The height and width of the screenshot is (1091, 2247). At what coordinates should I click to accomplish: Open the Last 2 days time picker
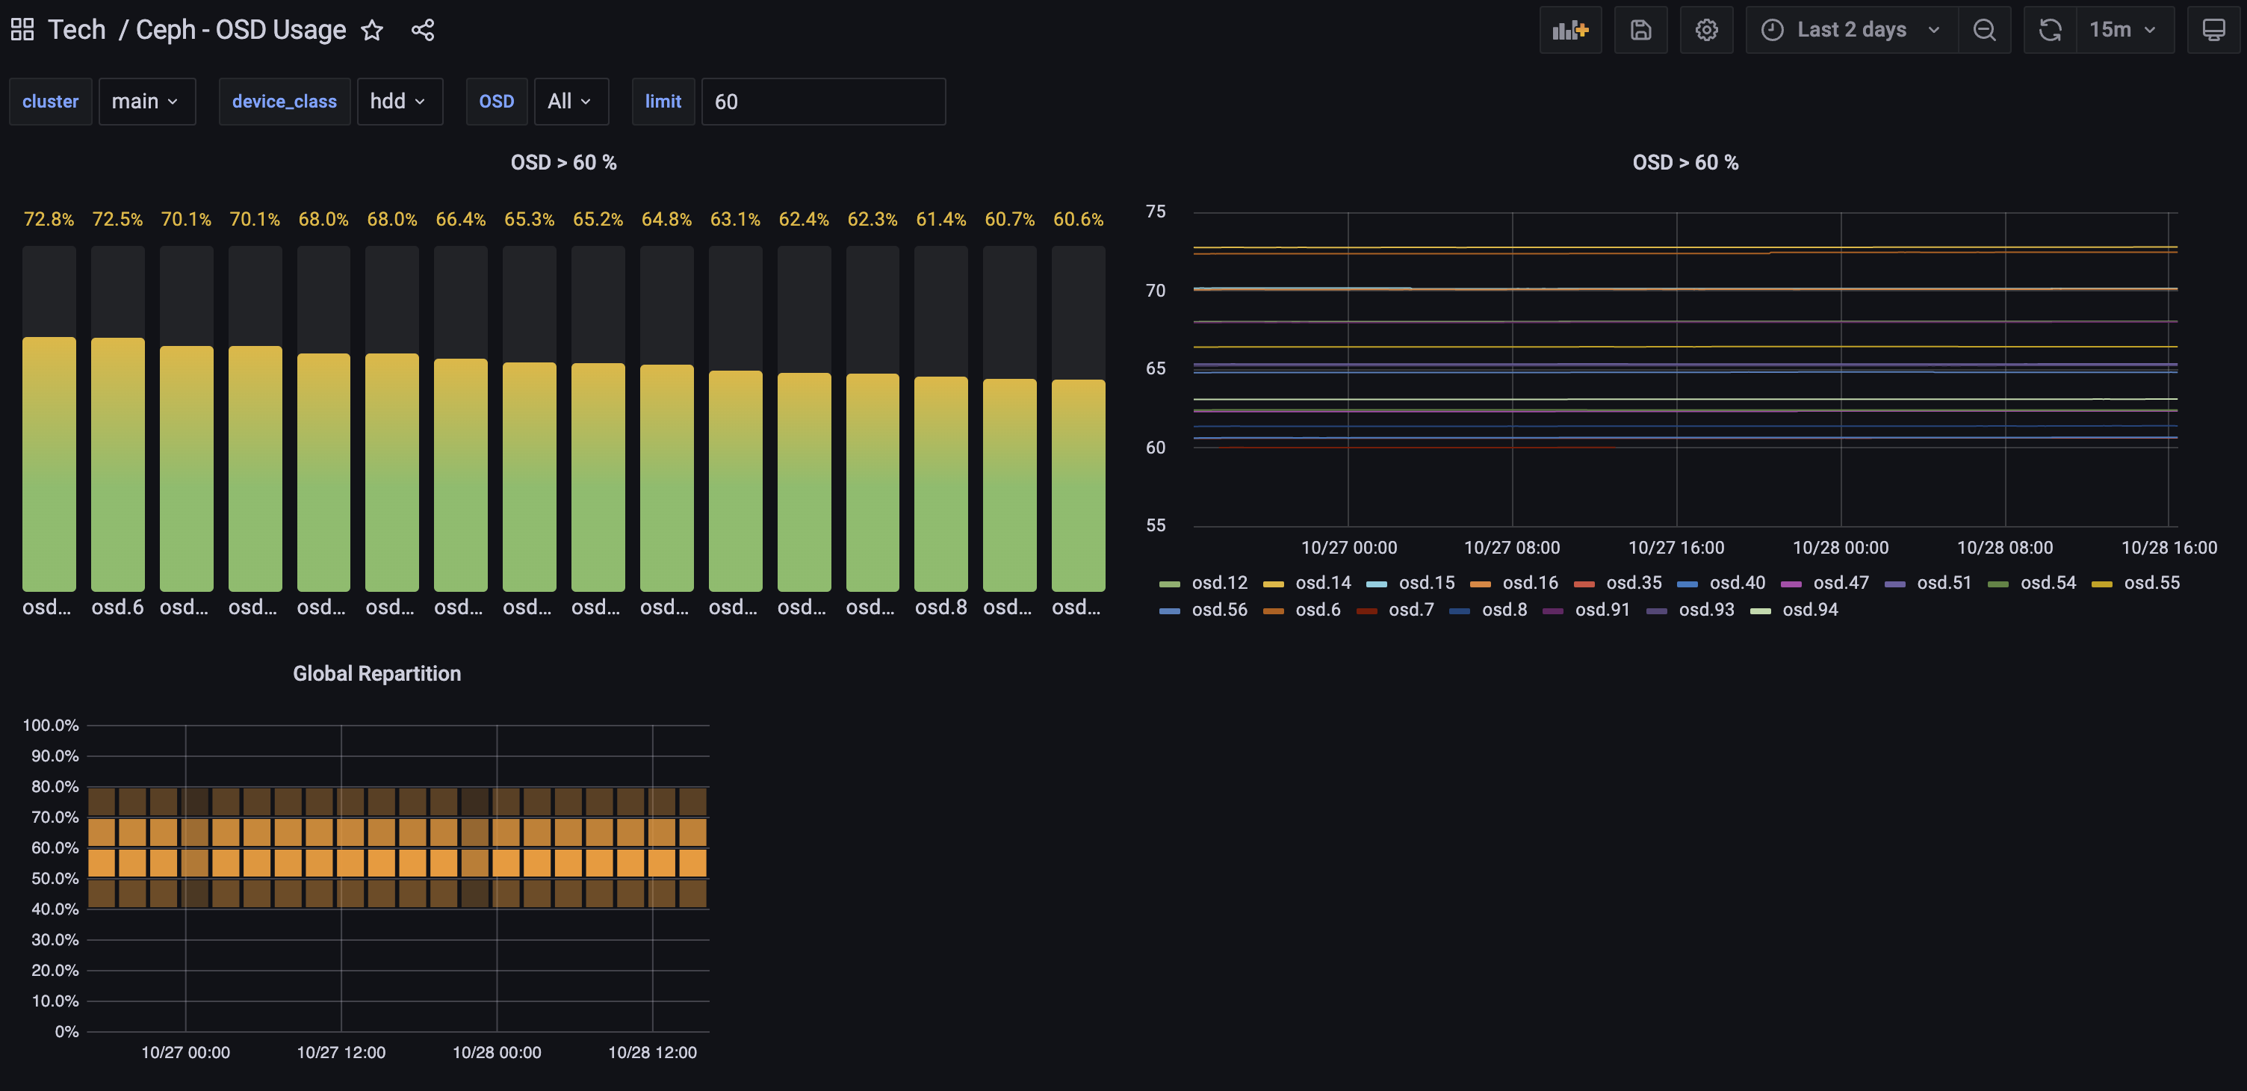pyautogui.click(x=1850, y=31)
